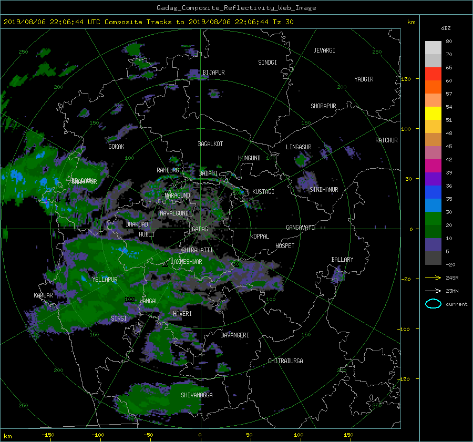
Task: Click the KARWAR city label
Action: (x=43, y=295)
